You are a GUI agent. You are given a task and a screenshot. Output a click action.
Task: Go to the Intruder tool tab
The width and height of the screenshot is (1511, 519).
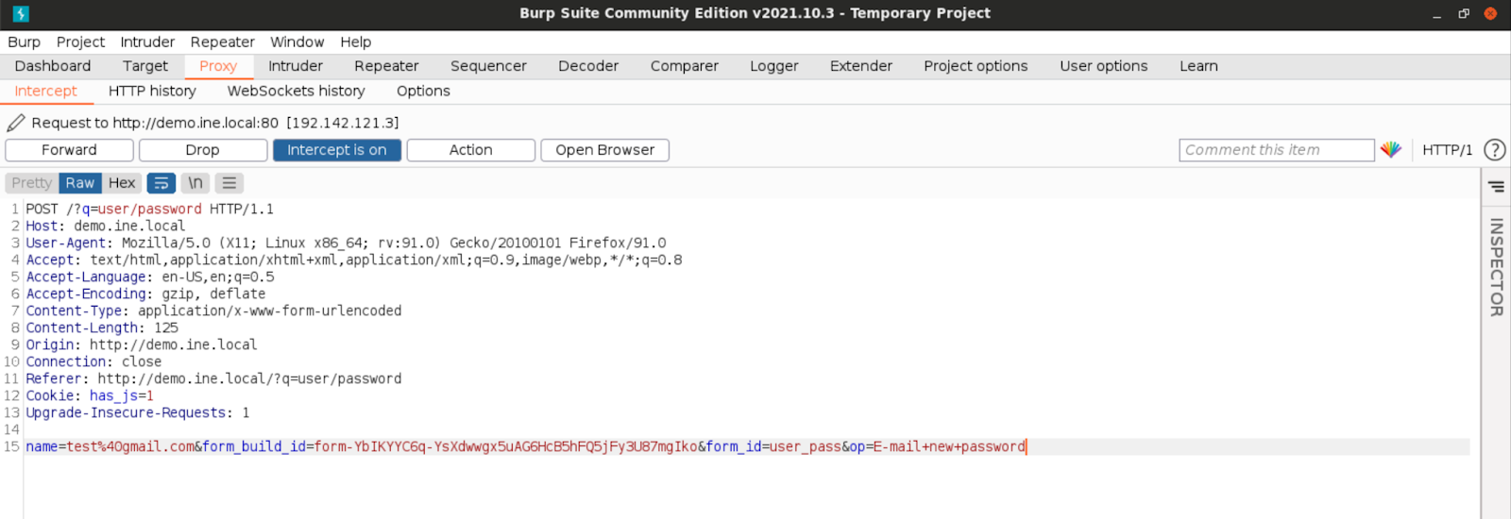tap(296, 66)
